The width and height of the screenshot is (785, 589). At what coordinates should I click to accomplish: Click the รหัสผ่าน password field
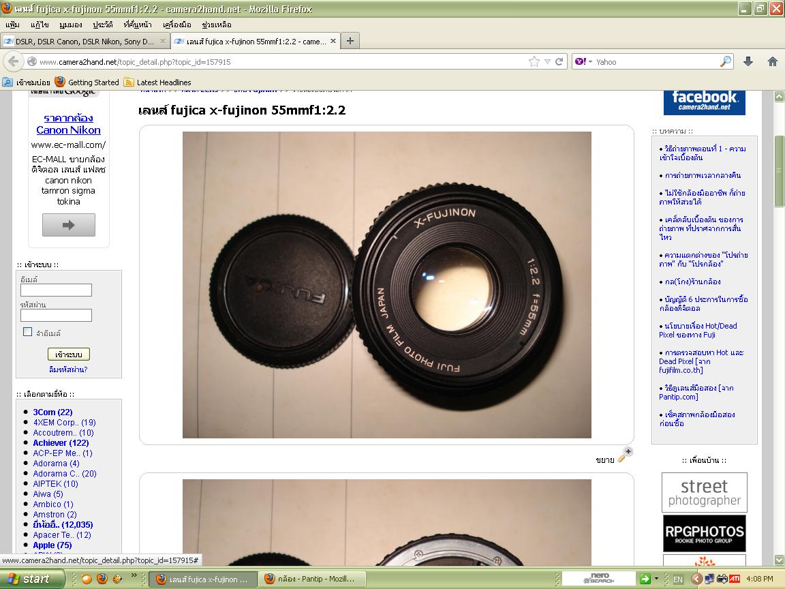pos(56,315)
